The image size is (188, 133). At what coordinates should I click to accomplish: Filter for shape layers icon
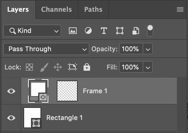point(120,31)
